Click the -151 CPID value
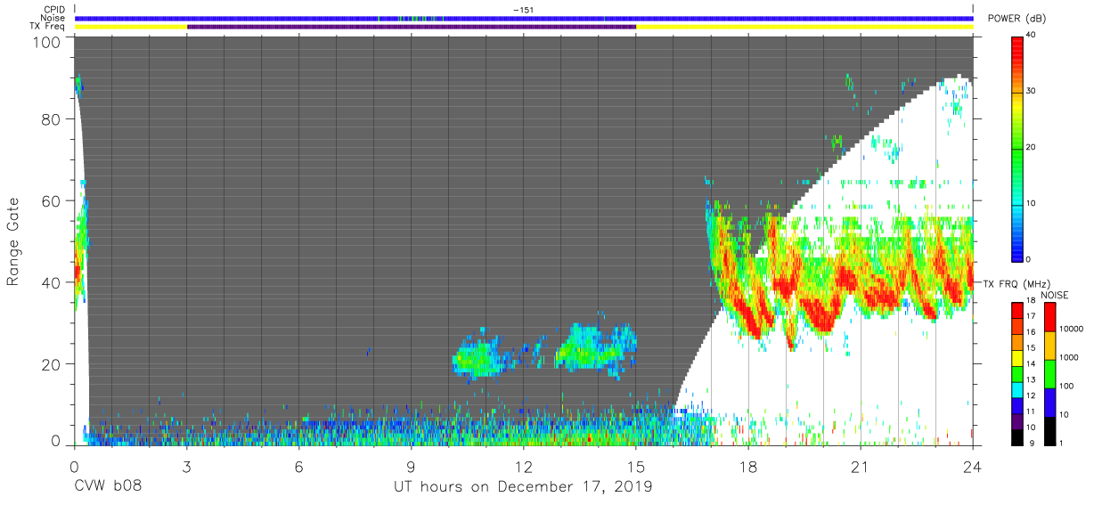The width and height of the screenshot is (1094, 505). tap(523, 10)
